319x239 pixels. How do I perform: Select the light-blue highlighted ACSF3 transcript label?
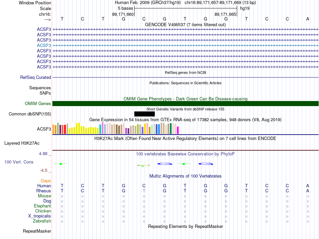(x=44, y=45)
